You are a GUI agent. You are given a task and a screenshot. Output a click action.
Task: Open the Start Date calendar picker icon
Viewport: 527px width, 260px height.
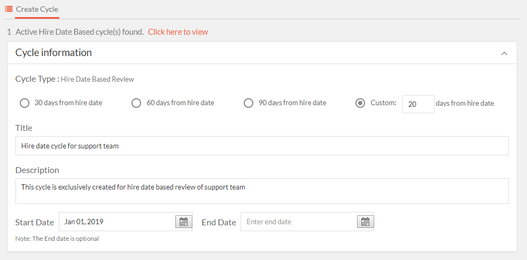click(183, 222)
